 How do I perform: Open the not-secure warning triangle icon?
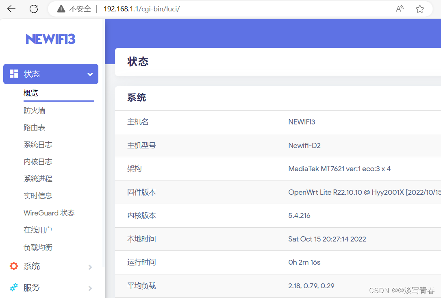[61, 9]
